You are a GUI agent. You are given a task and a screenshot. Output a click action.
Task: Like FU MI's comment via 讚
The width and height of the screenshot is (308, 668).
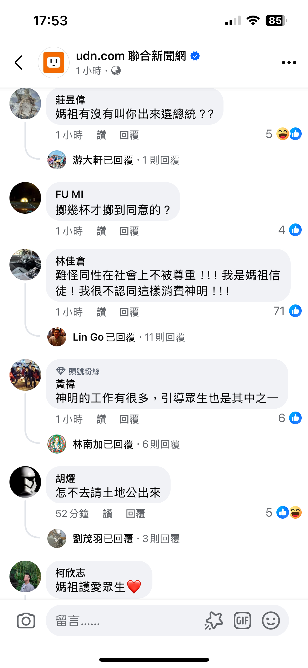[x=101, y=231]
